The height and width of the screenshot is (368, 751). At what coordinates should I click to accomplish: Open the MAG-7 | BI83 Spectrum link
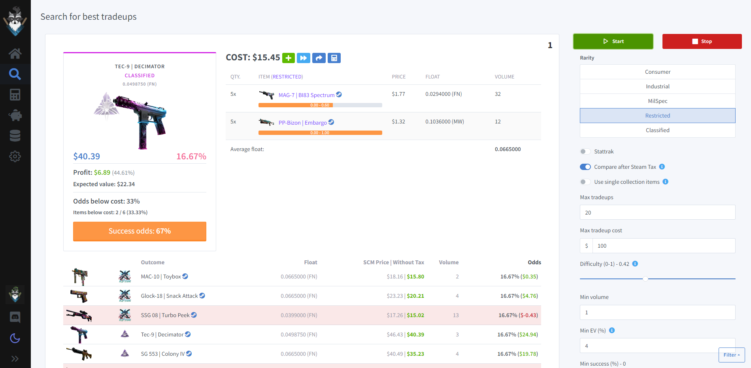click(x=306, y=95)
